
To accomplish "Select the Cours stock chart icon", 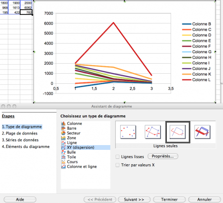I will pyautogui.click(x=63, y=162).
